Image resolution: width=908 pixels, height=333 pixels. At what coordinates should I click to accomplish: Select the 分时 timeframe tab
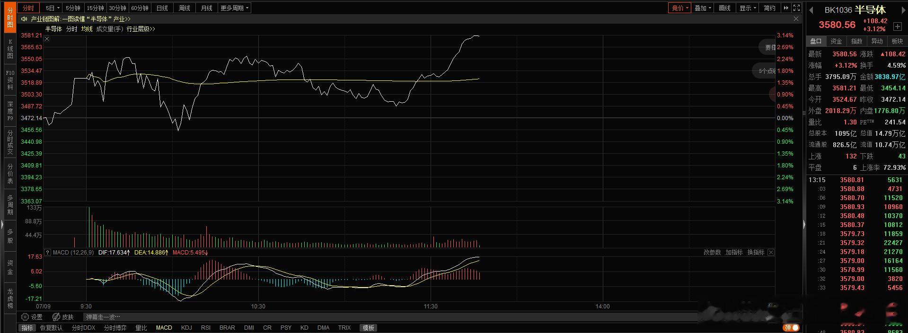pyautogui.click(x=28, y=8)
